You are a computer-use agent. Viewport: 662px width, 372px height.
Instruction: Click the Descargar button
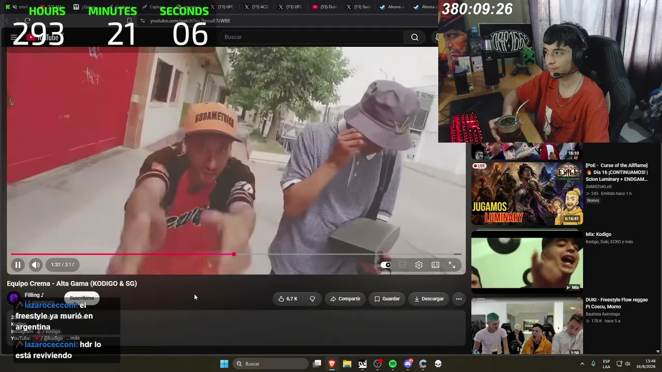coord(429,299)
